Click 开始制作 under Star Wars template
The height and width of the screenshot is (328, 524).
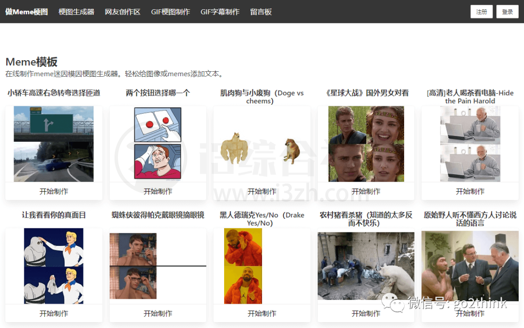point(366,191)
